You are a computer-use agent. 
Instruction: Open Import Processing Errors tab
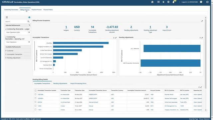(x=78, y=83)
